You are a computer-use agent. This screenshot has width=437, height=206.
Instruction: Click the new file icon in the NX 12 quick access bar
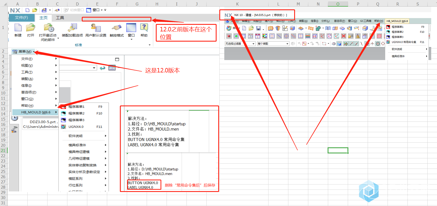pos(27,10)
